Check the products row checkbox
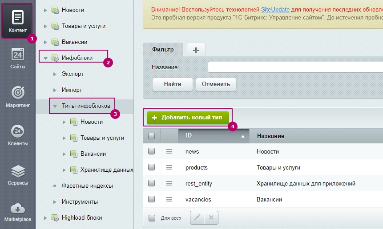Image resolution: width=383 pixels, height=229 pixels. click(x=151, y=167)
